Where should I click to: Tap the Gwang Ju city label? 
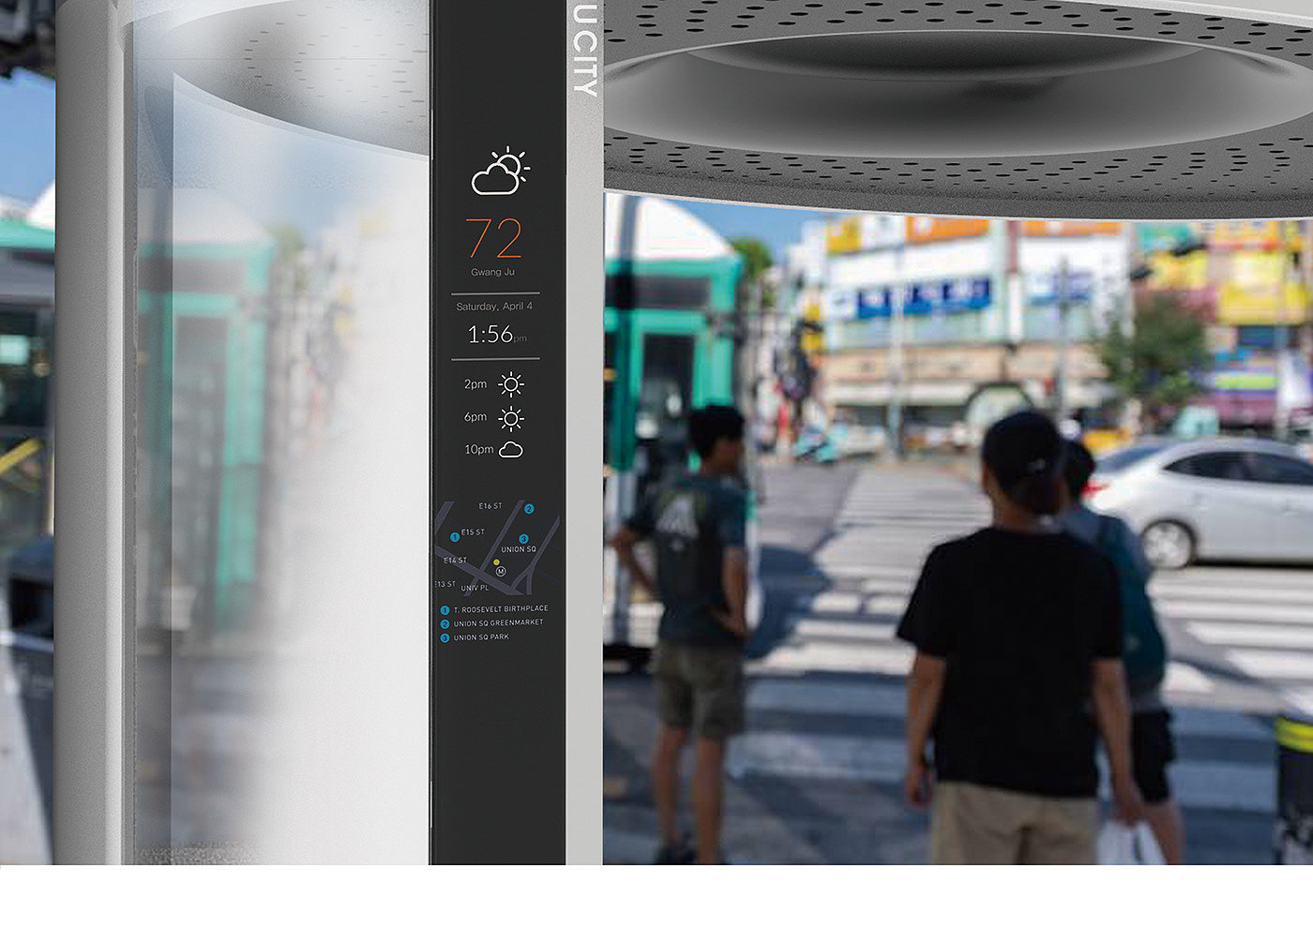click(x=493, y=272)
